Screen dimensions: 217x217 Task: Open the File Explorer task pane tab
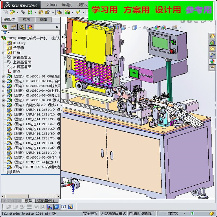[x=212, y=49]
